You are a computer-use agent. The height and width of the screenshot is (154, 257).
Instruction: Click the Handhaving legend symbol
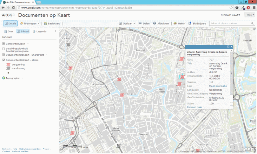8,68
